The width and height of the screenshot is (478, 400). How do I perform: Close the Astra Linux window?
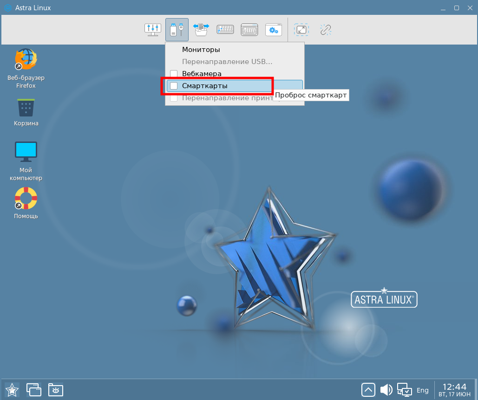pyautogui.click(x=470, y=8)
